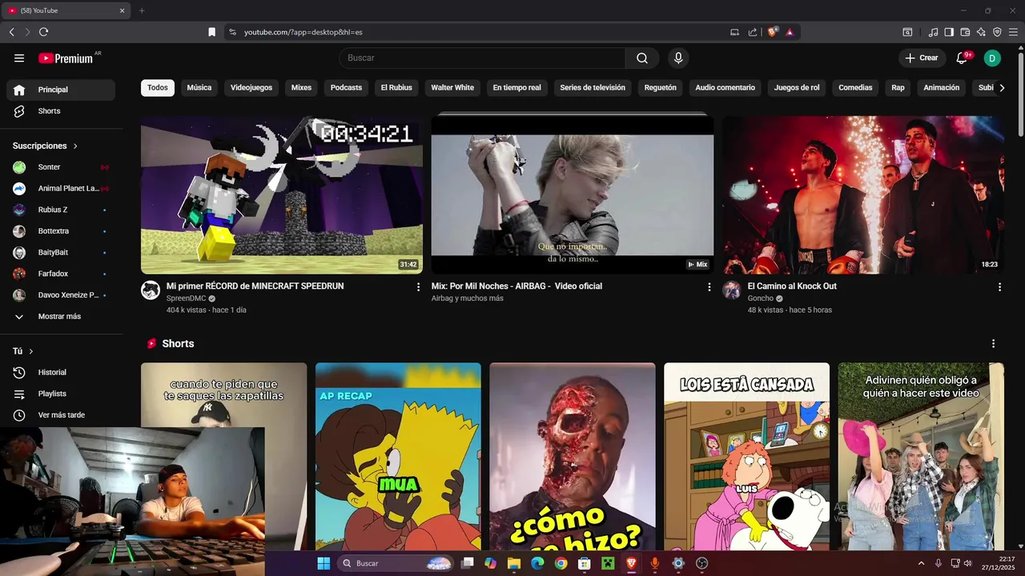Open the Brave Wallet icon

(x=965, y=32)
